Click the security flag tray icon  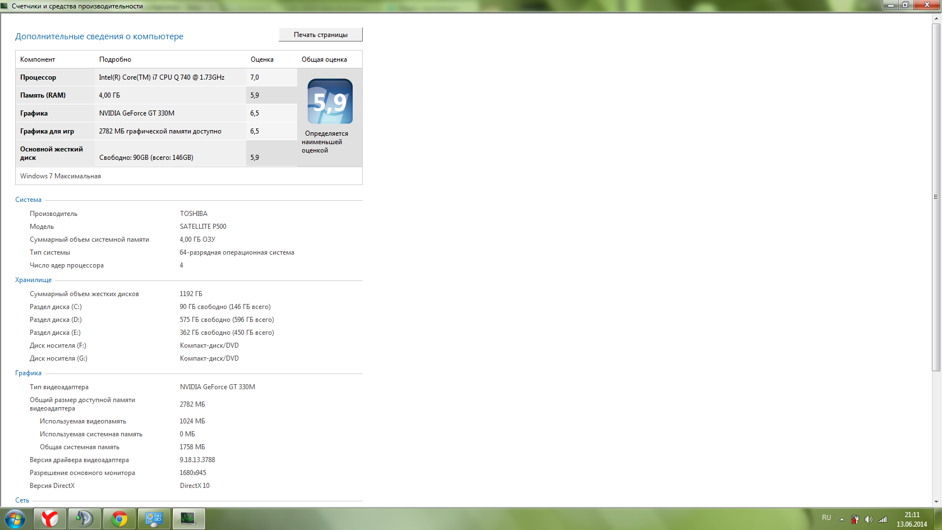click(855, 519)
